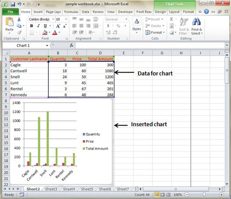231x199 pixels.
Task: Click the Borders icon
Action: [32, 33]
